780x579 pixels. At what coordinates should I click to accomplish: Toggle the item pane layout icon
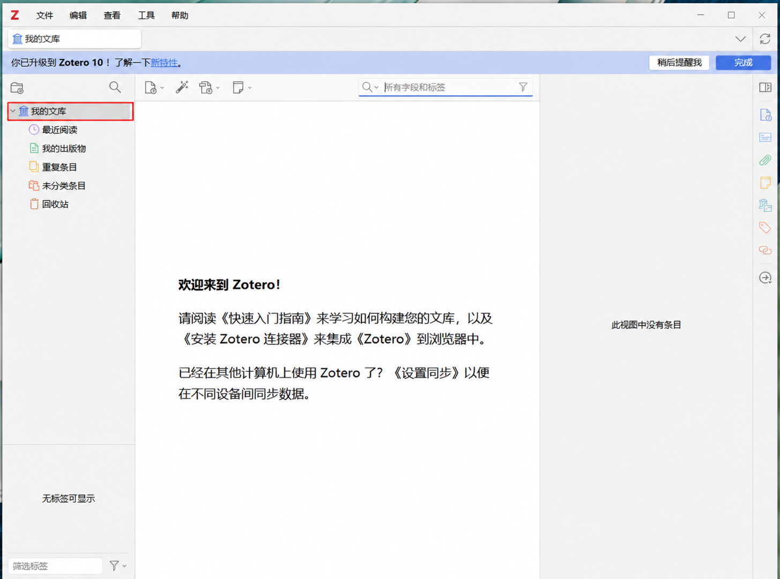(766, 87)
